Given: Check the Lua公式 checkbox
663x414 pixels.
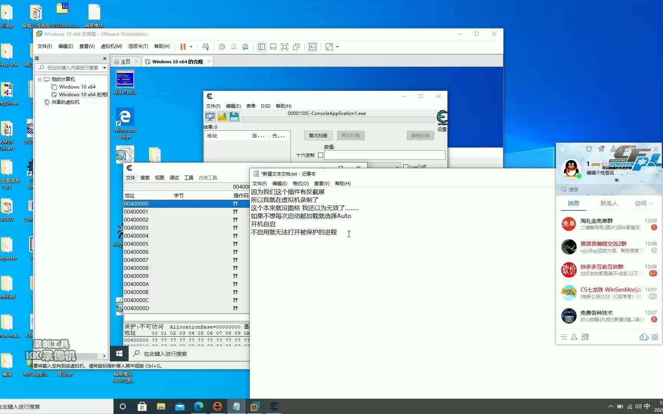Looking at the screenshot, I should coord(406,166).
